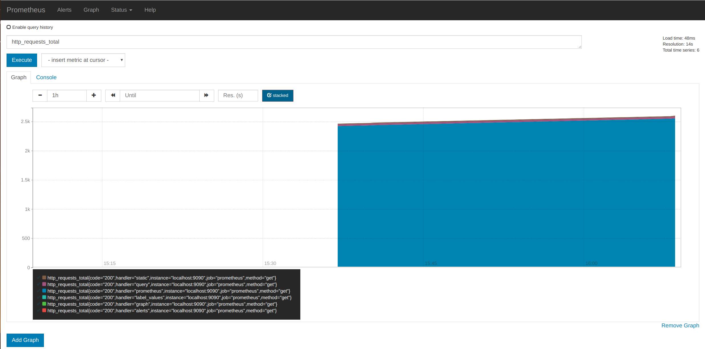Toggle the red alerts handler legend entry
Image resolution: width=705 pixels, height=349 pixels.
tap(162, 311)
